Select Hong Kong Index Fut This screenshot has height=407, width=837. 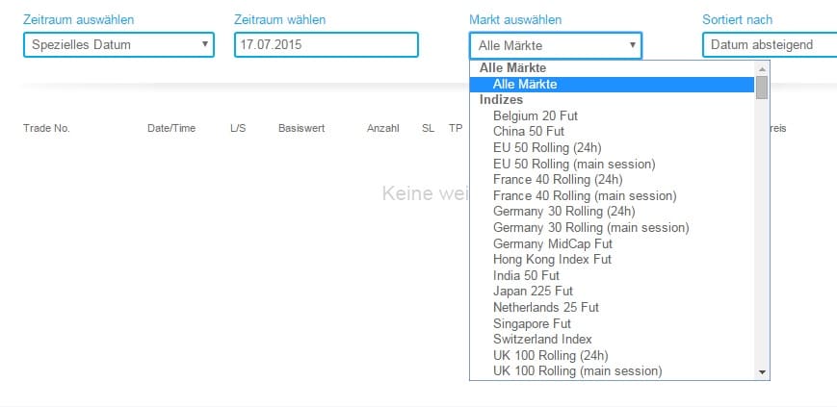click(552, 260)
